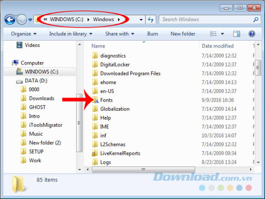Click the horizontal scrollbar right arrow

pyautogui.click(x=251, y=170)
